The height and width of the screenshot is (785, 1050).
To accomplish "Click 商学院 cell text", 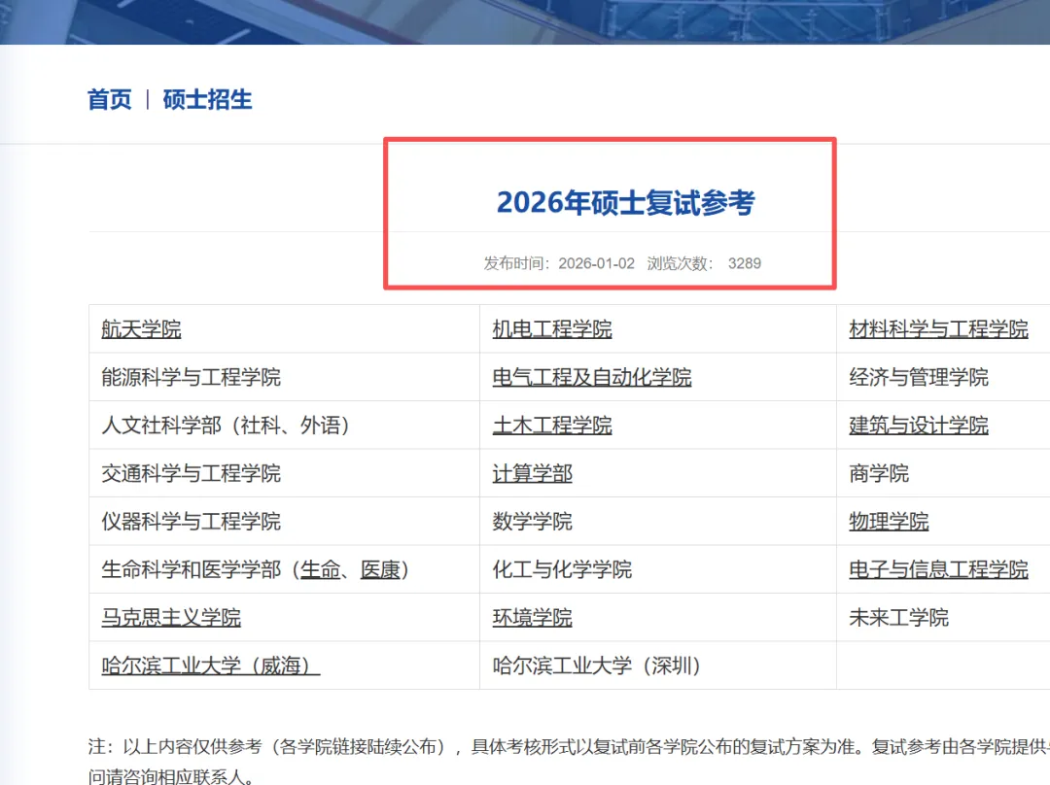I will [x=879, y=474].
